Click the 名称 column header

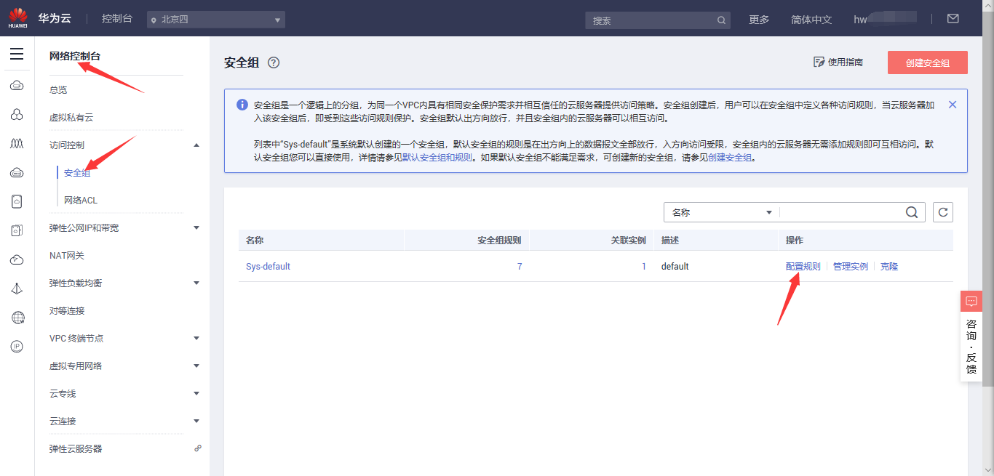coord(255,240)
